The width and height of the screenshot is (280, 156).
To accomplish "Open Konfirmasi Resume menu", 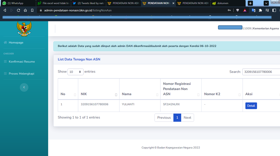I will tap(22, 62).
